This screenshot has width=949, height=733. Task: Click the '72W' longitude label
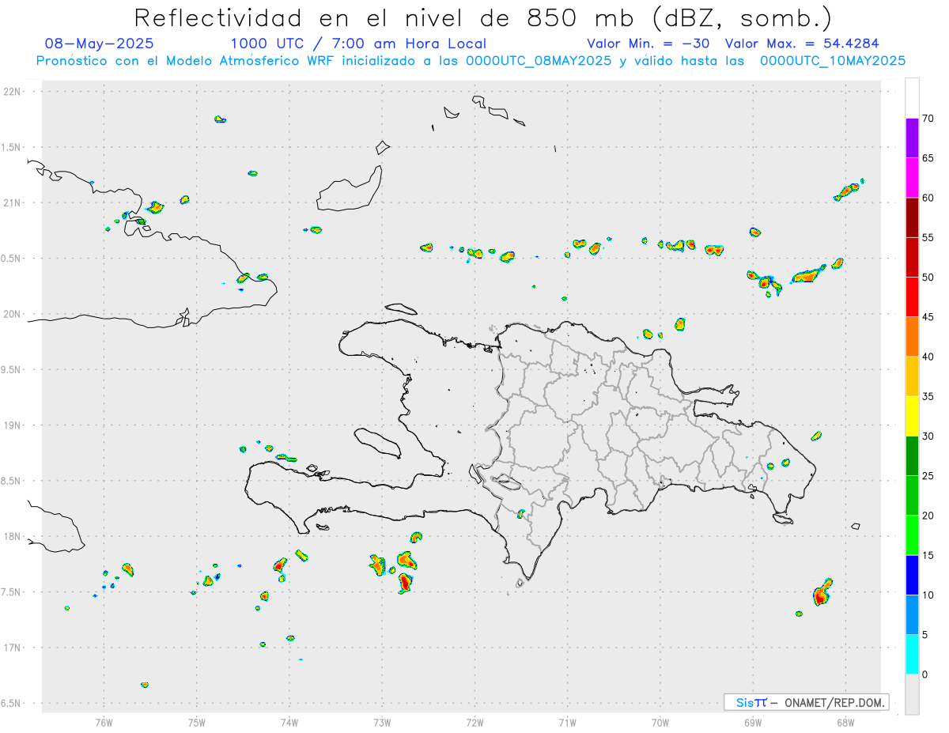coord(475,722)
